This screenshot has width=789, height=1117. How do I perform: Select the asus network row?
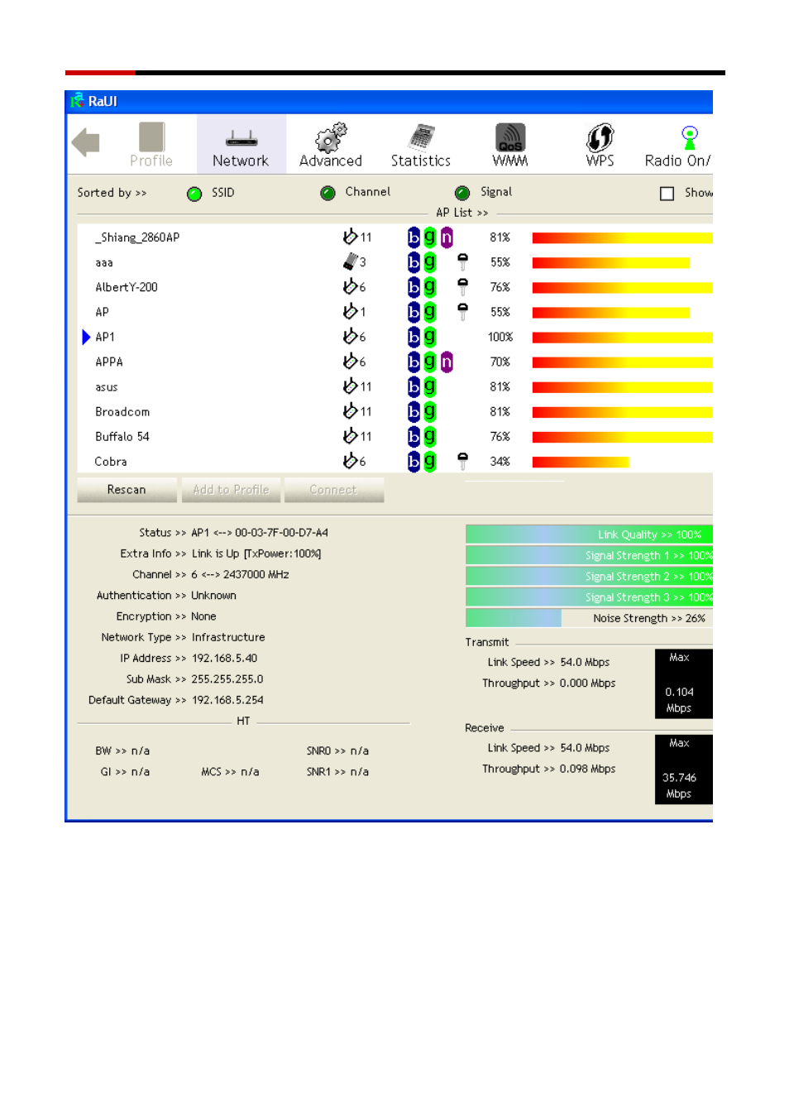click(x=395, y=386)
